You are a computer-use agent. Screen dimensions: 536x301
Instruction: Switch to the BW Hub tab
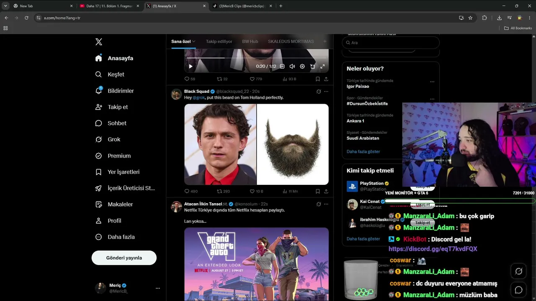pos(250,41)
